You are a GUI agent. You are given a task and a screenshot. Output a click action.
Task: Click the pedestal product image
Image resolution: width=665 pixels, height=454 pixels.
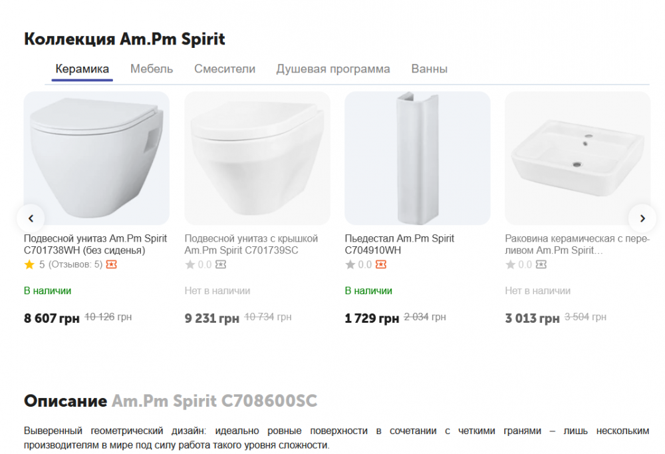coord(417,158)
